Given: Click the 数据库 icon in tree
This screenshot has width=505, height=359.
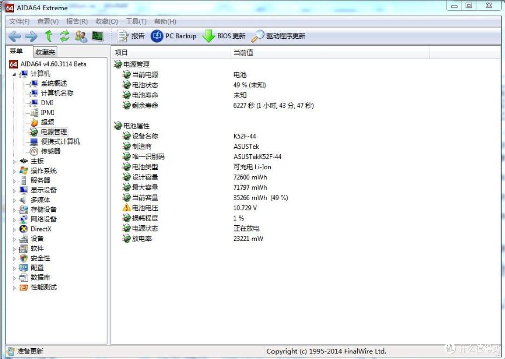Looking at the screenshot, I should 23,278.
